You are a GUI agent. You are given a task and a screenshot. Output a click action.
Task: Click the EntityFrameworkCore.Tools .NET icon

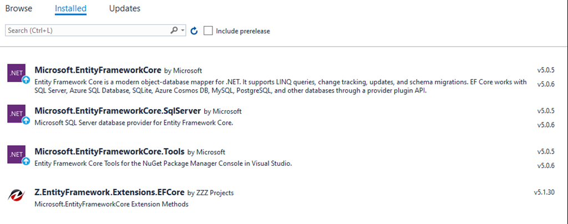pos(16,154)
